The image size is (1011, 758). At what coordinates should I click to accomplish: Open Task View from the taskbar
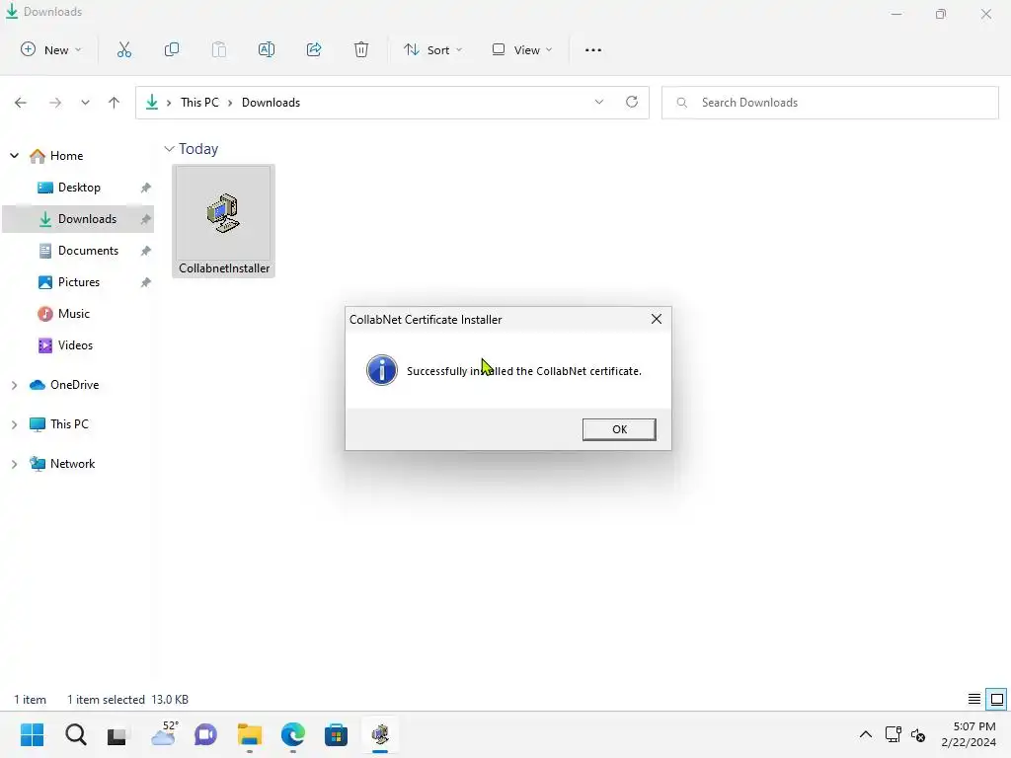(x=117, y=734)
